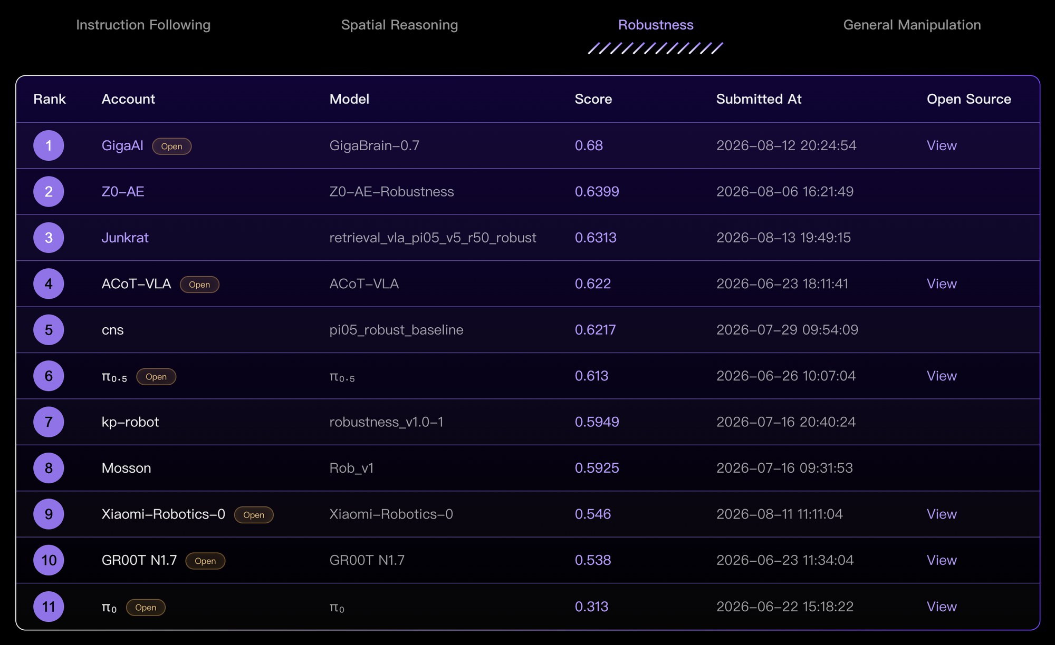
Task: Click score value 0.313
Action: (x=591, y=607)
